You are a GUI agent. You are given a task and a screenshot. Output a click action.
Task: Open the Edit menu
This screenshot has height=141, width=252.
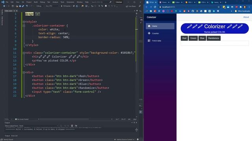(12, 2)
